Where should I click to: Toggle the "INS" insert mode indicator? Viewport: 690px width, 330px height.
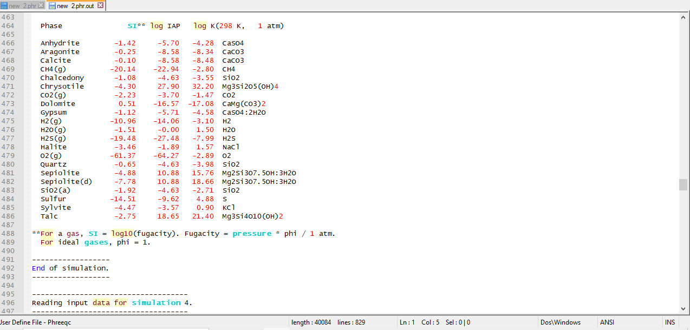coord(670,322)
